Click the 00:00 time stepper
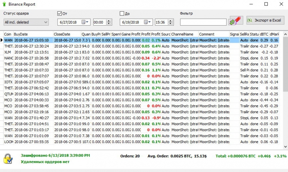This screenshot has height=172, width=288. 109,22
